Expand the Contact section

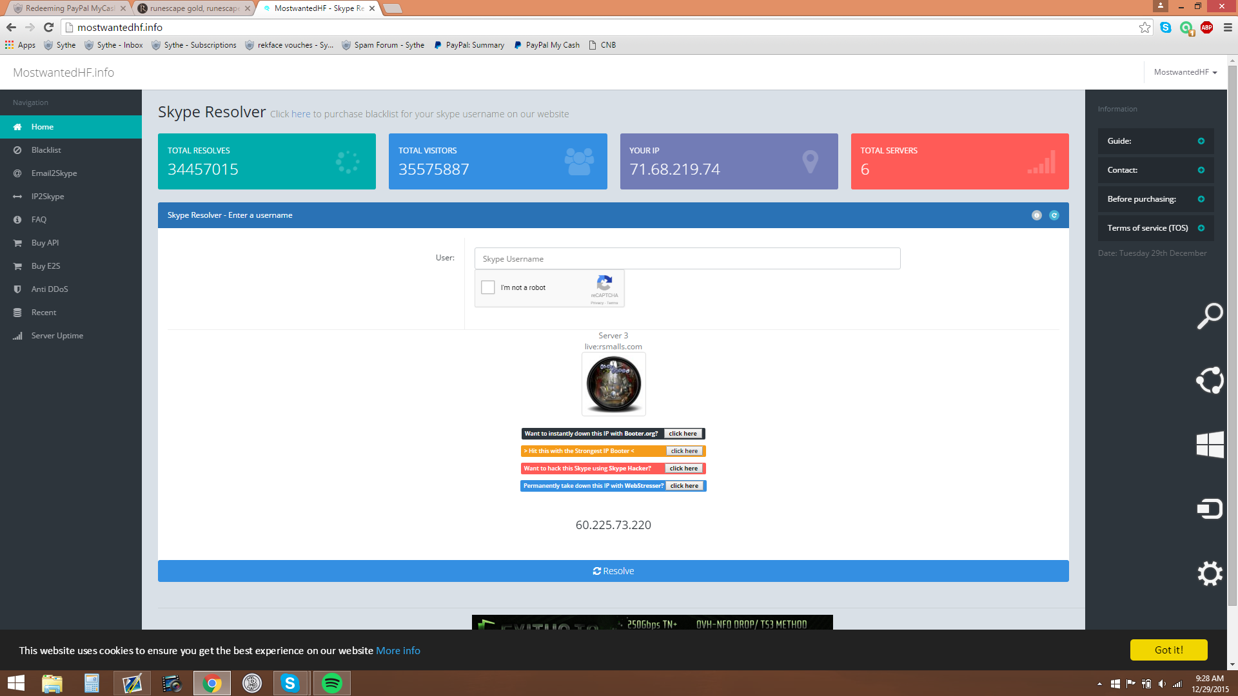[1155, 170]
